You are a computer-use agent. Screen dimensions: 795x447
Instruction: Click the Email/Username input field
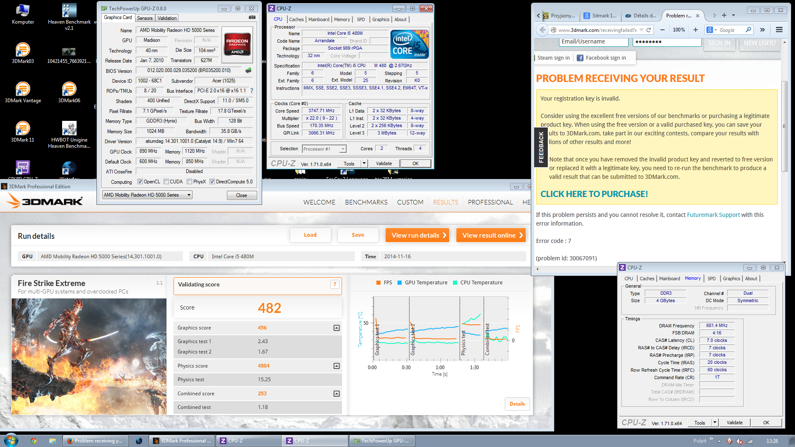tap(594, 42)
